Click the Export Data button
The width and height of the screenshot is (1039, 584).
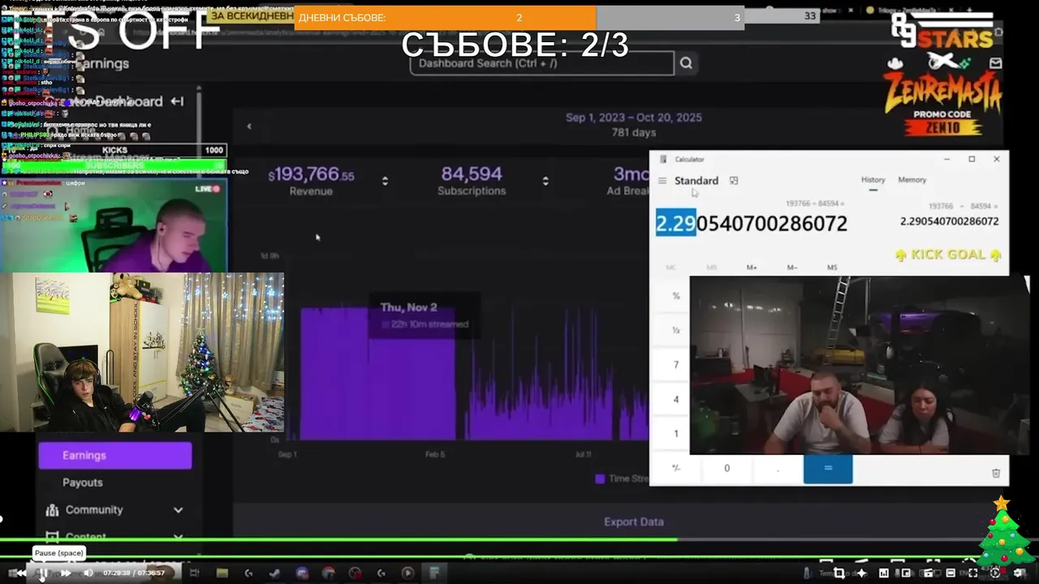pos(633,522)
